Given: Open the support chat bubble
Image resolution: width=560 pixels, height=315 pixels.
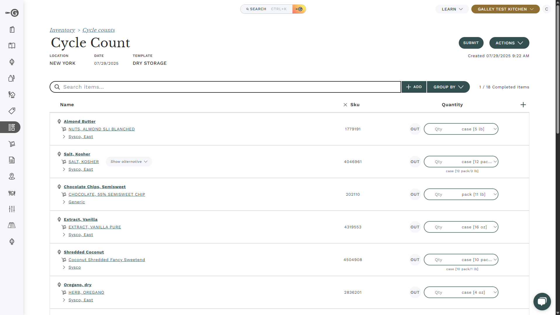Looking at the screenshot, I should tap(542, 301).
